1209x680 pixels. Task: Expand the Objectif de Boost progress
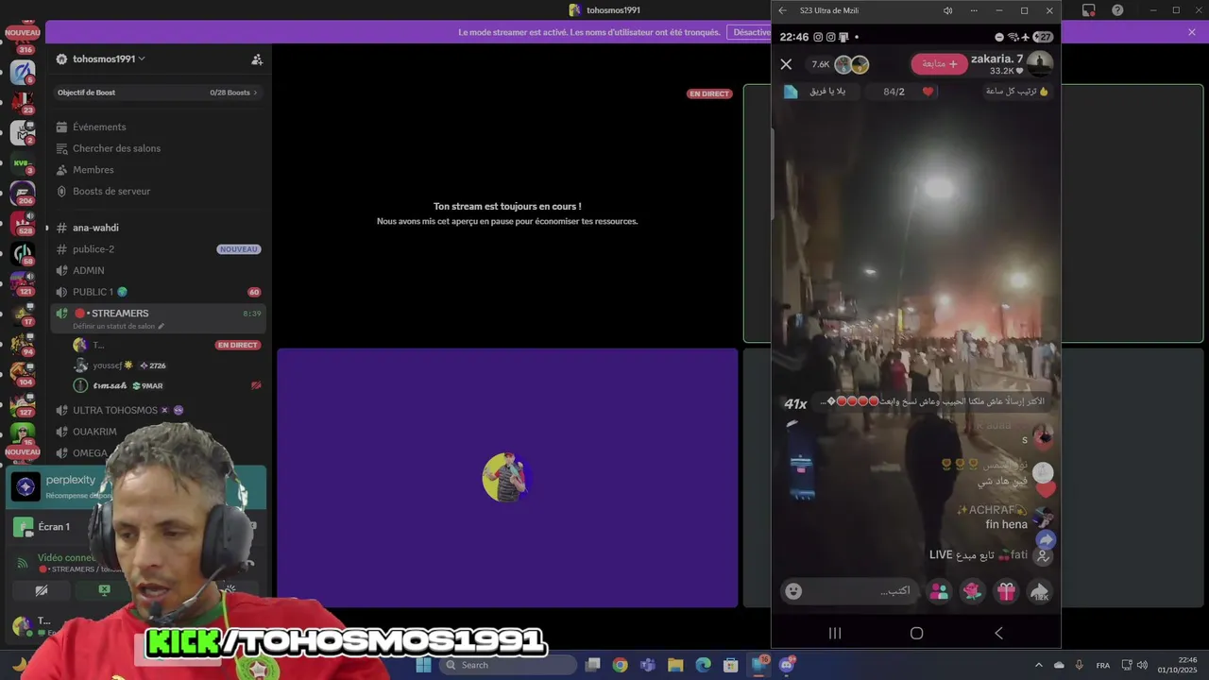[x=158, y=93]
